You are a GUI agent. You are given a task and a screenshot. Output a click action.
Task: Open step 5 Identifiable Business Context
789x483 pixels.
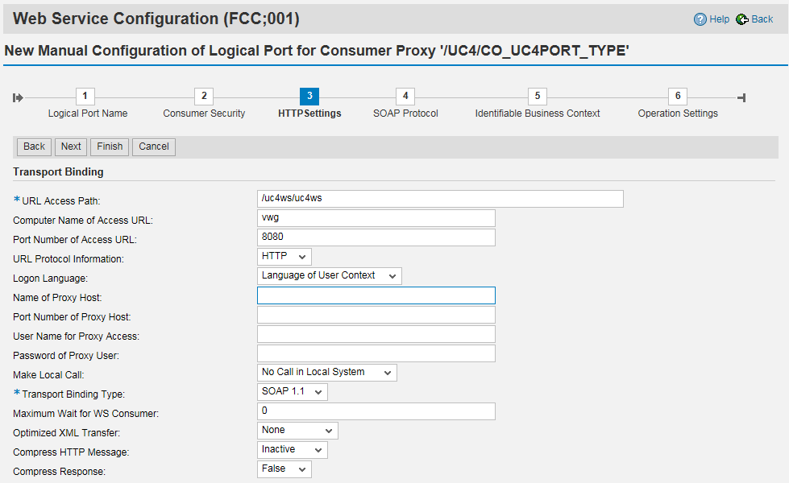coord(538,97)
